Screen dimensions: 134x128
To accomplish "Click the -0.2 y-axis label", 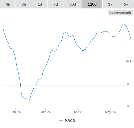I will [128, 84].
